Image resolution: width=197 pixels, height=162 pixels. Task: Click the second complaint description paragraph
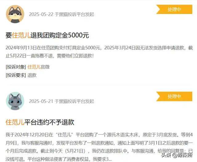coord(99,147)
